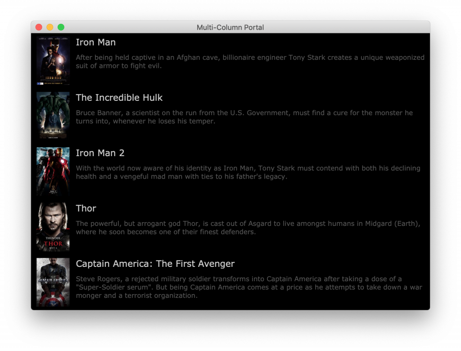Viewport: 461px width, 351px height.
Task: Click the 'Multi-Column Portal' window title
Action: 230,27
